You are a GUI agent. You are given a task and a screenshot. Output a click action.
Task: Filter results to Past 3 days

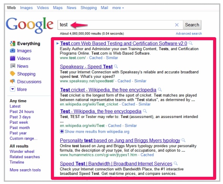point(20,117)
